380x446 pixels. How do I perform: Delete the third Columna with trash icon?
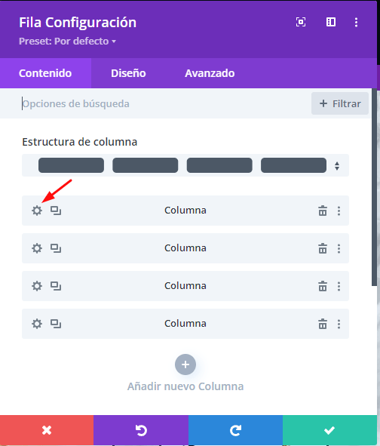coord(323,286)
